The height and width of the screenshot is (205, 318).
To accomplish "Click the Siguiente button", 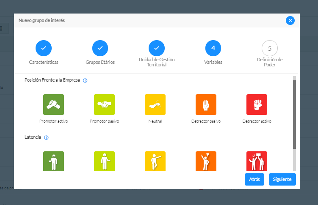I will pos(282,179).
